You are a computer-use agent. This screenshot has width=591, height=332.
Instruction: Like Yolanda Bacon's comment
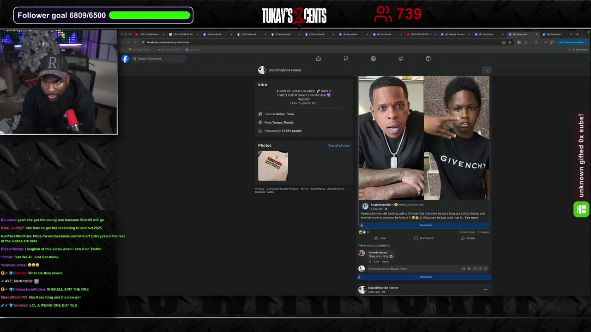(x=376, y=262)
